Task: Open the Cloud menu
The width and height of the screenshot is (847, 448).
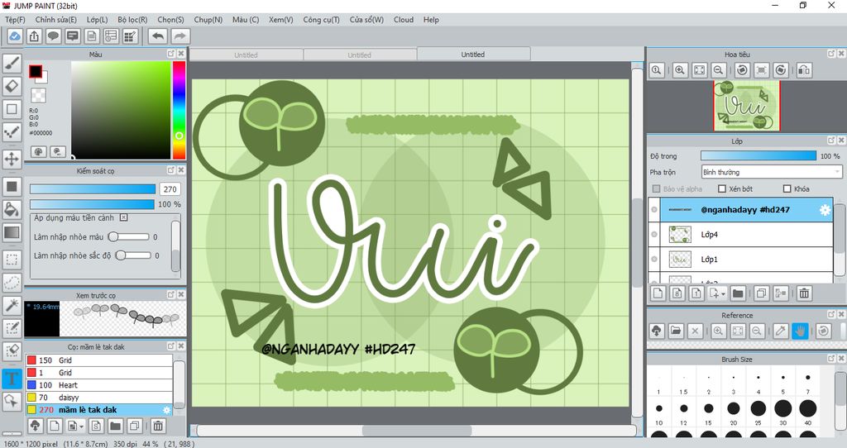Action: click(x=404, y=20)
